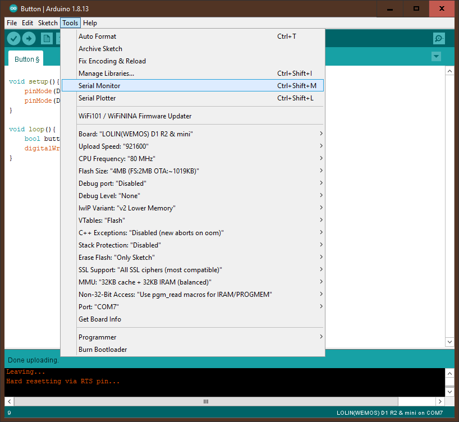459x422 pixels.
Task: Open WiFi101 / WiFiNINA Firmware Updater
Action: (x=192, y=116)
